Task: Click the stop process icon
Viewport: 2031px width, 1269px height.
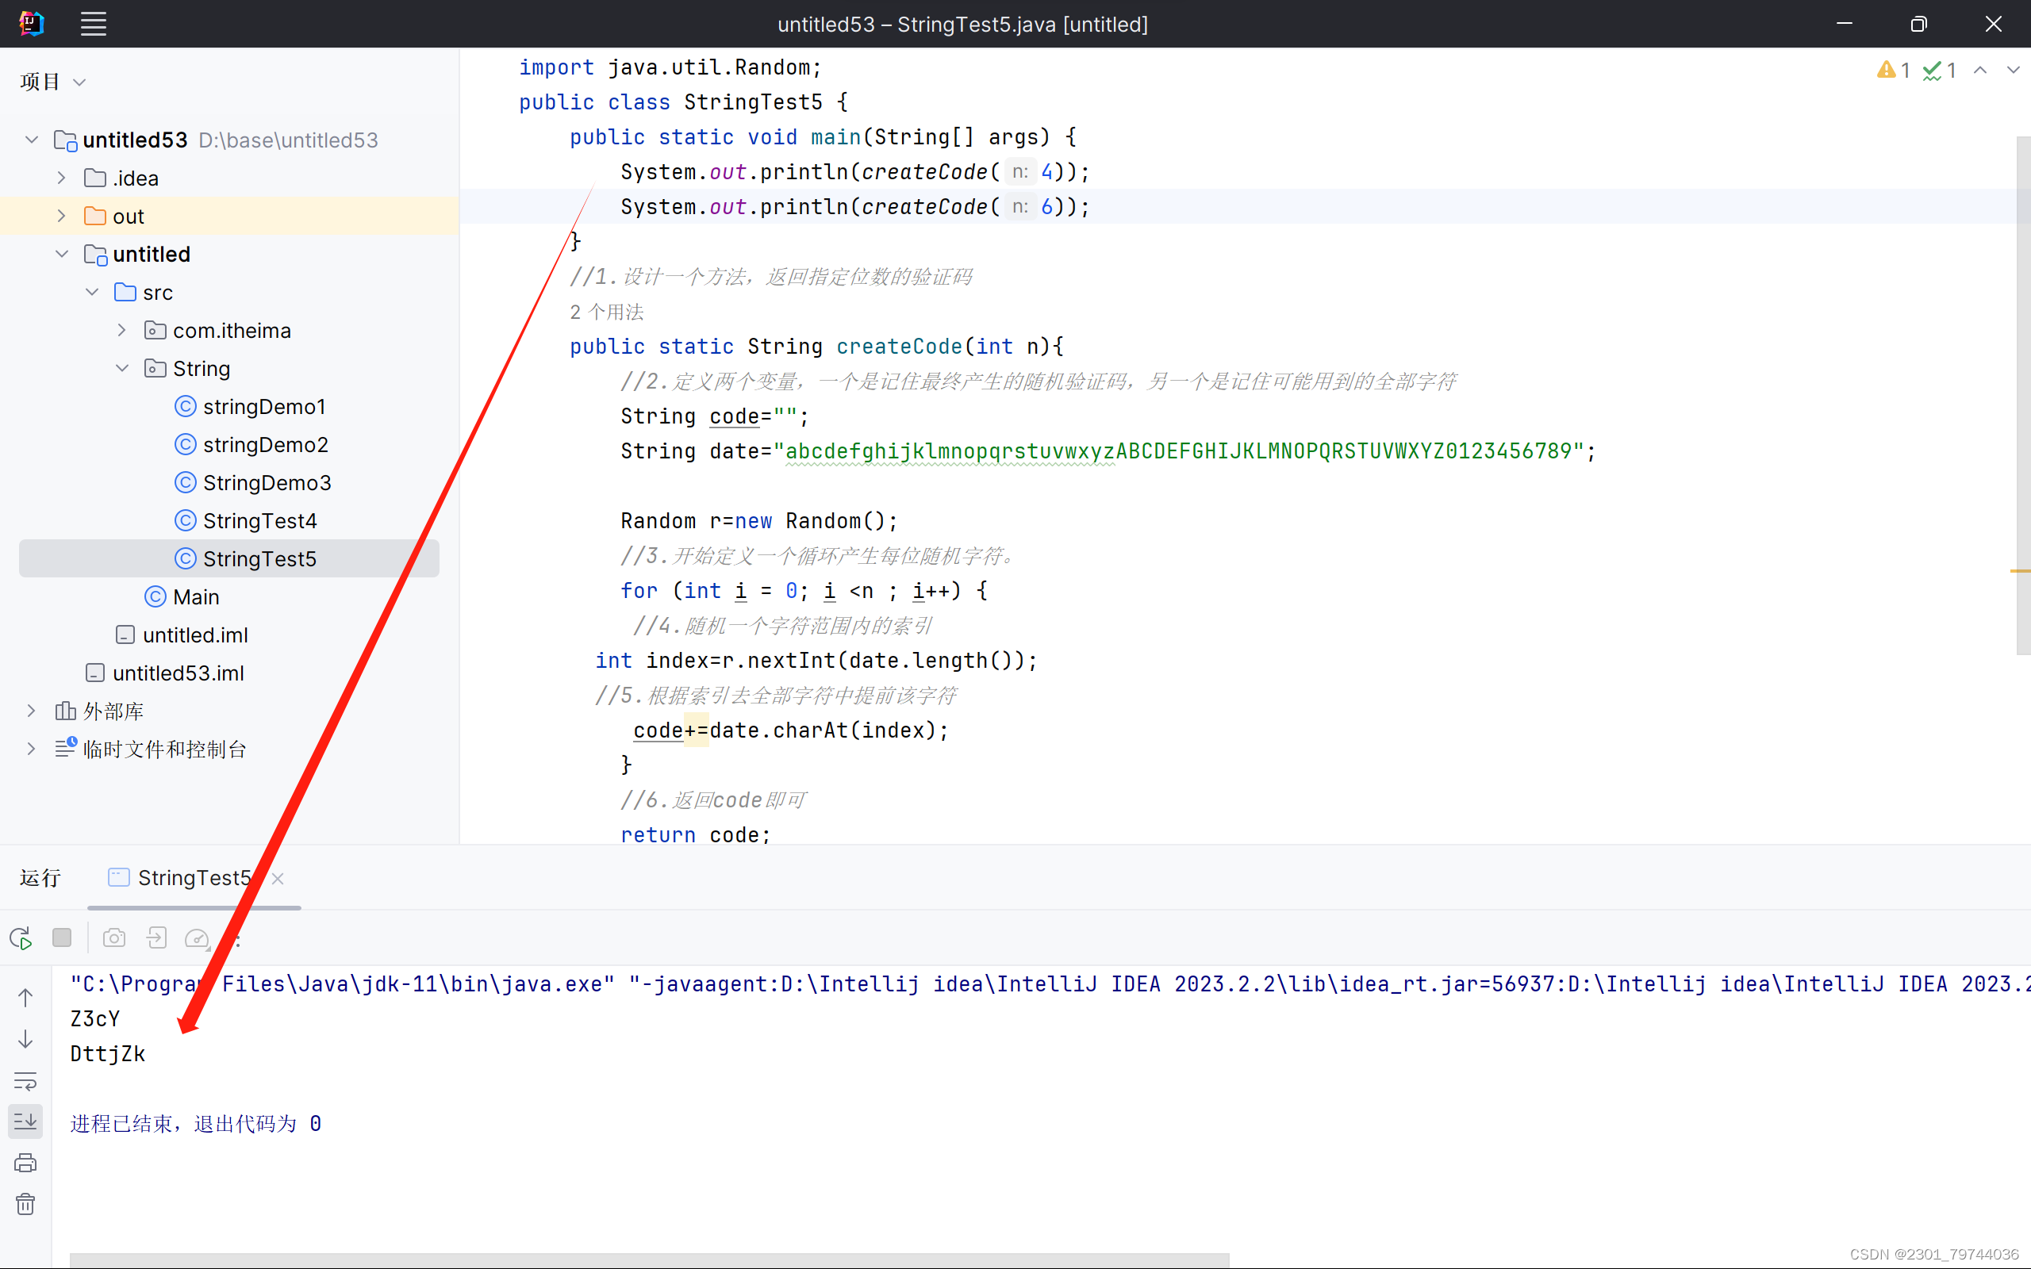Action: coord(62,937)
